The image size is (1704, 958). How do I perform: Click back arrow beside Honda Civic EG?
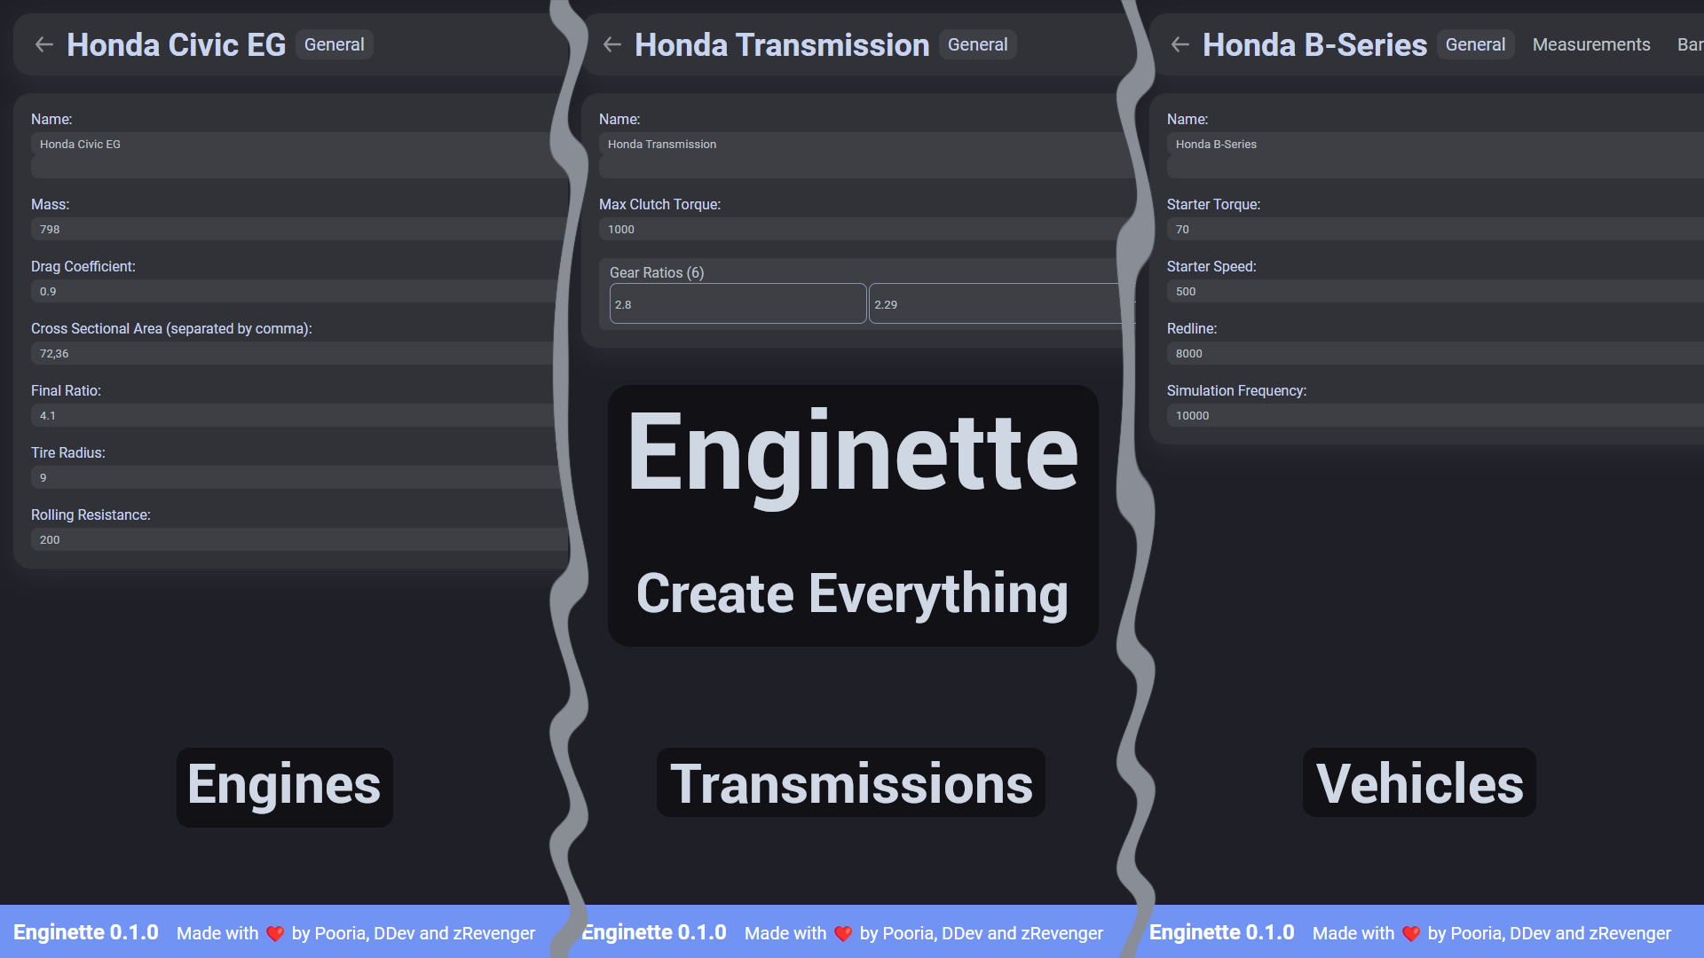(44, 44)
